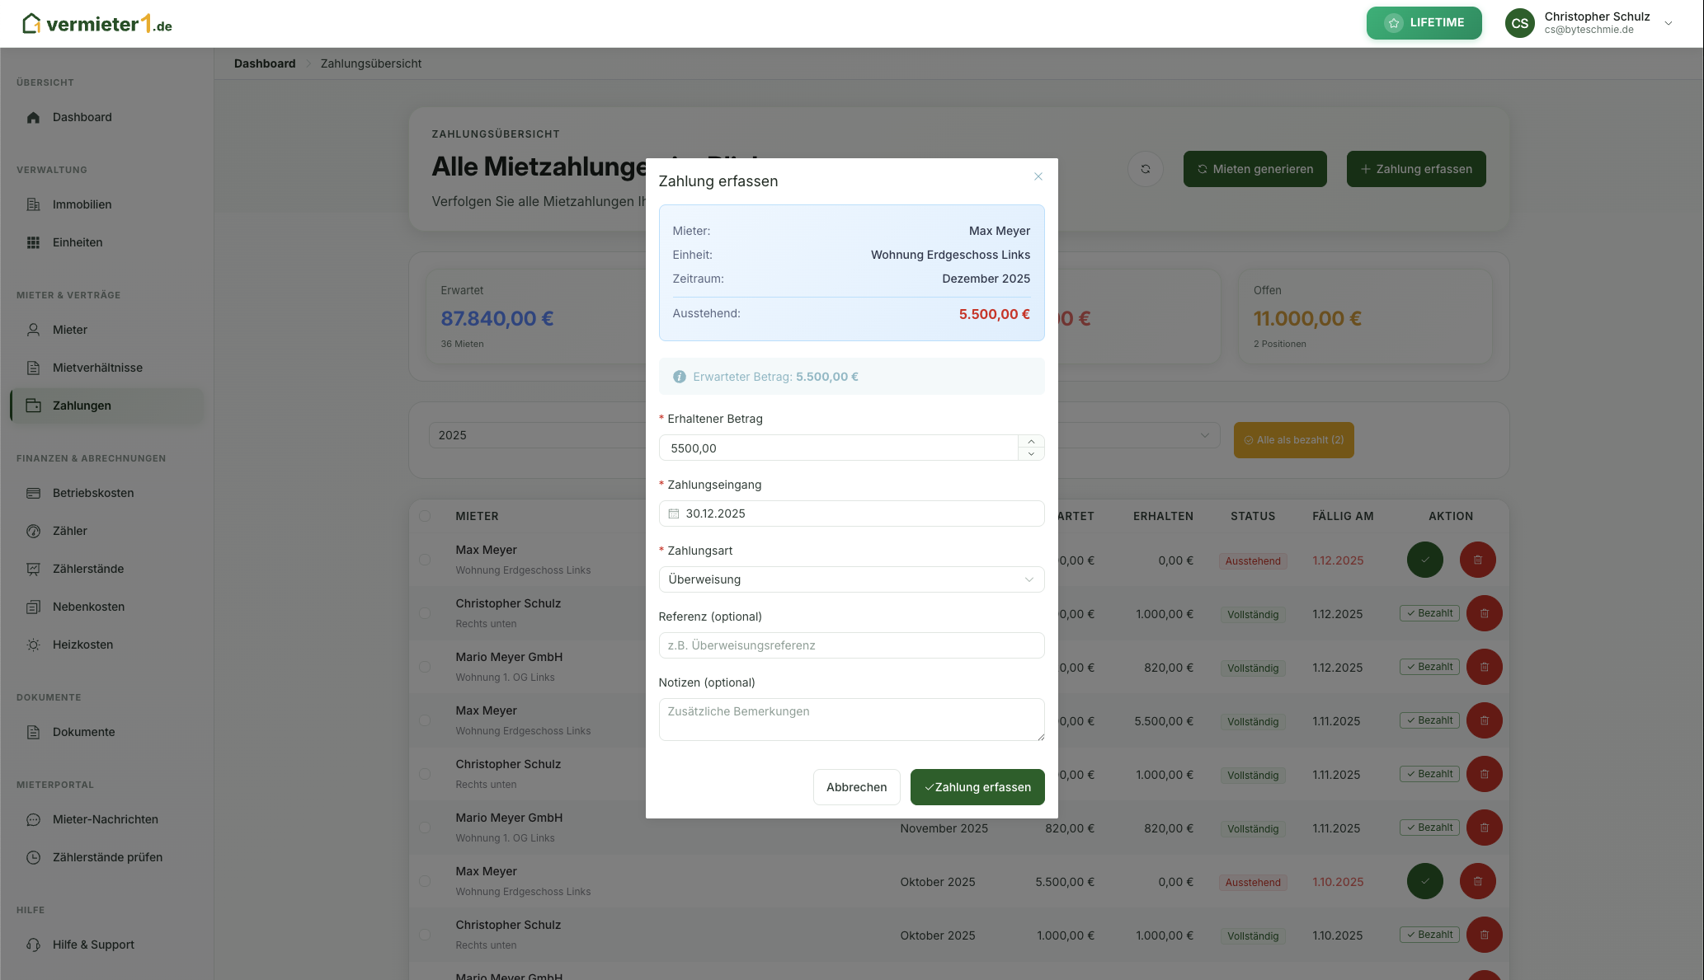Screen dimensions: 1704x980
Task: Expand the Christopher Schulz account menu
Action: tap(1669, 23)
